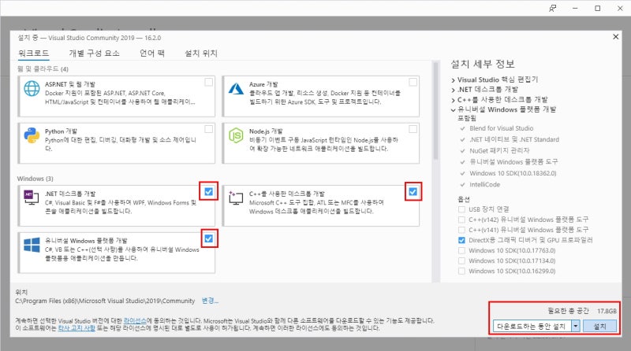Screen dimensions: 631x351
Task: Select the Blend for Visual Studio item
Action: point(501,128)
